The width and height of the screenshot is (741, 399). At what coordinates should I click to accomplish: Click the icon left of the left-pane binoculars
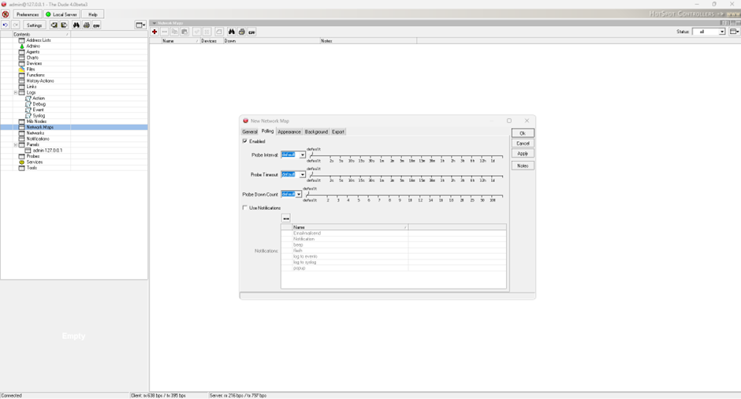pos(64,25)
